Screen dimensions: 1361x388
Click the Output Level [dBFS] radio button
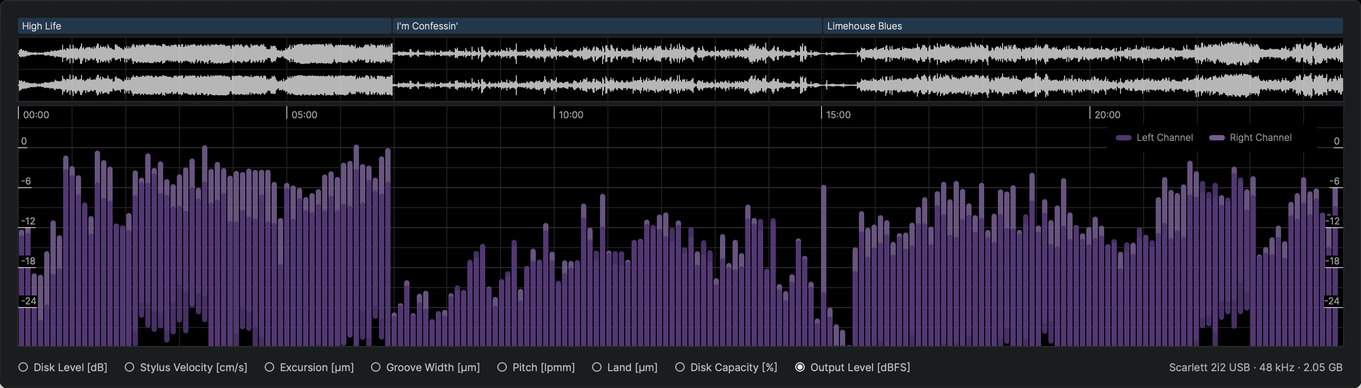tap(800, 367)
